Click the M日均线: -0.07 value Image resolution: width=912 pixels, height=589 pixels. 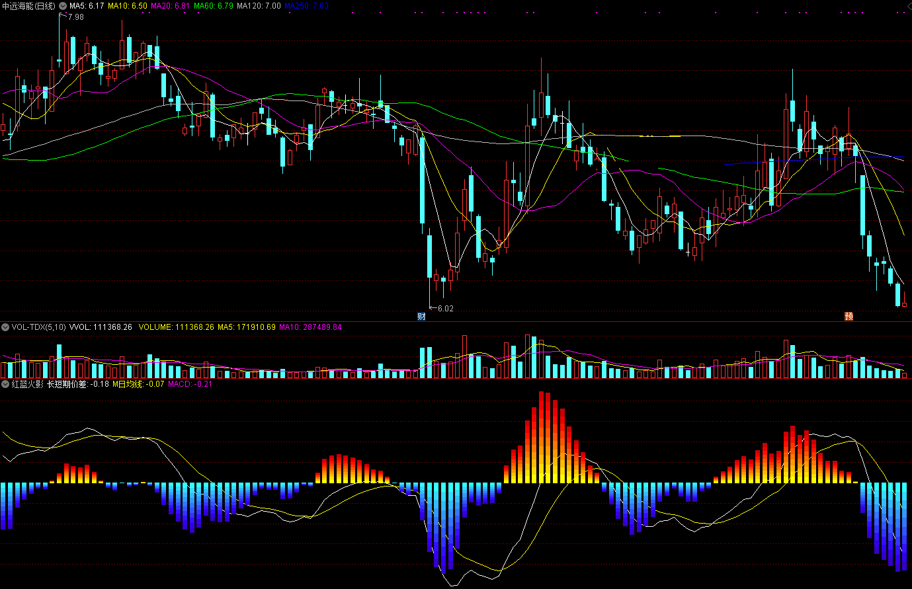tap(138, 384)
